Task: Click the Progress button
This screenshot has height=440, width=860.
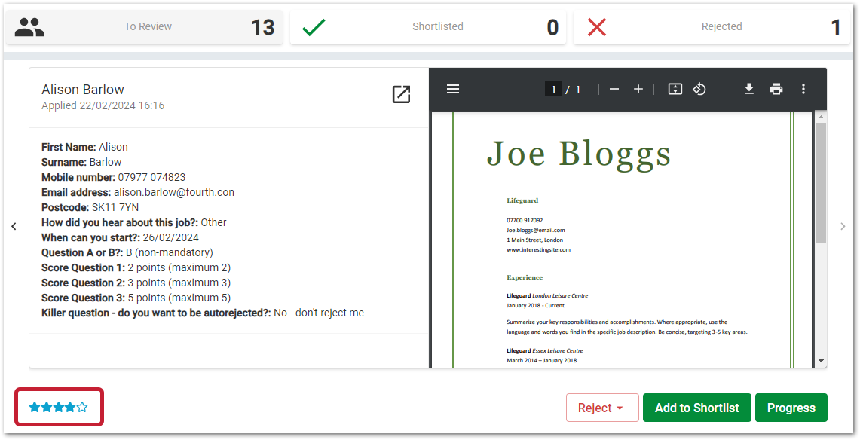Action: coord(791,408)
